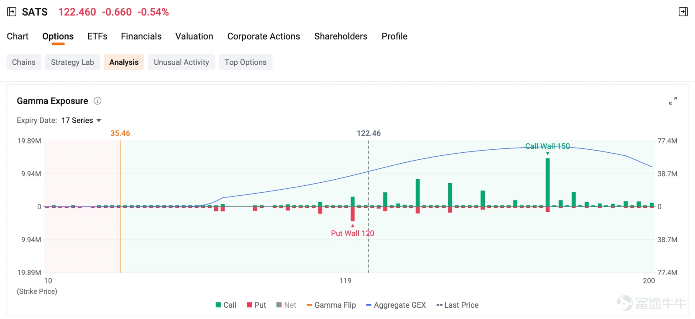
Task: Click the Put Wall 120 marker
Action: pyautogui.click(x=352, y=233)
